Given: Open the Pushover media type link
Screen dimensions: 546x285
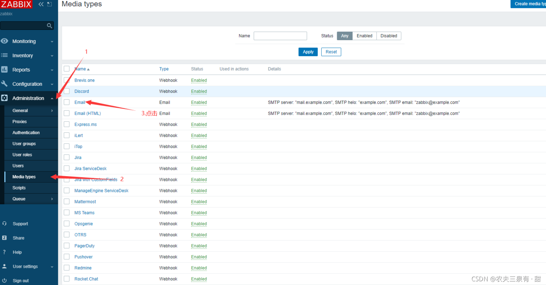Looking at the screenshot, I should click(83, 257).
